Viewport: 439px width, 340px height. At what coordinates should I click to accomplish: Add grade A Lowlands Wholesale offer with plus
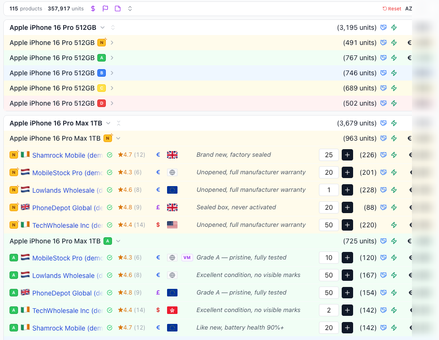tap(347, 275)
